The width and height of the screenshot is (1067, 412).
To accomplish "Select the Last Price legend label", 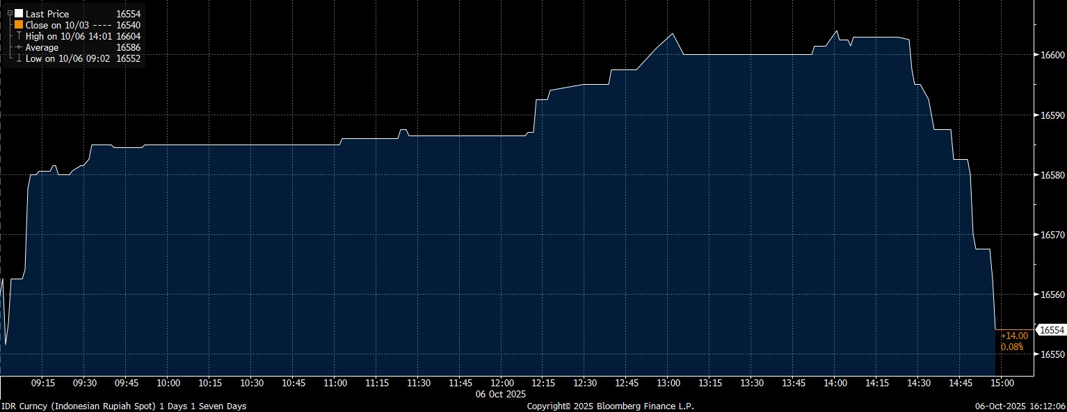I will [x=47, y=14].
